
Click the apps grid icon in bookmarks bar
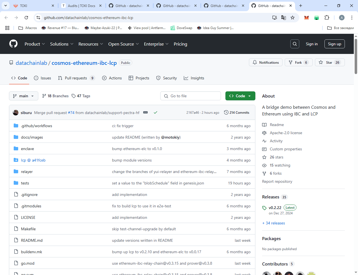(7, 28)
